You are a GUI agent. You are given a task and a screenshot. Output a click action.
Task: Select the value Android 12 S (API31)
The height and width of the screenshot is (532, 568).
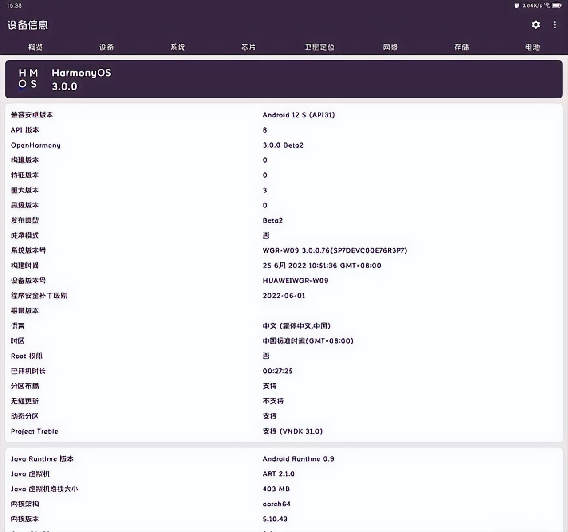click(x=299, y=115)
